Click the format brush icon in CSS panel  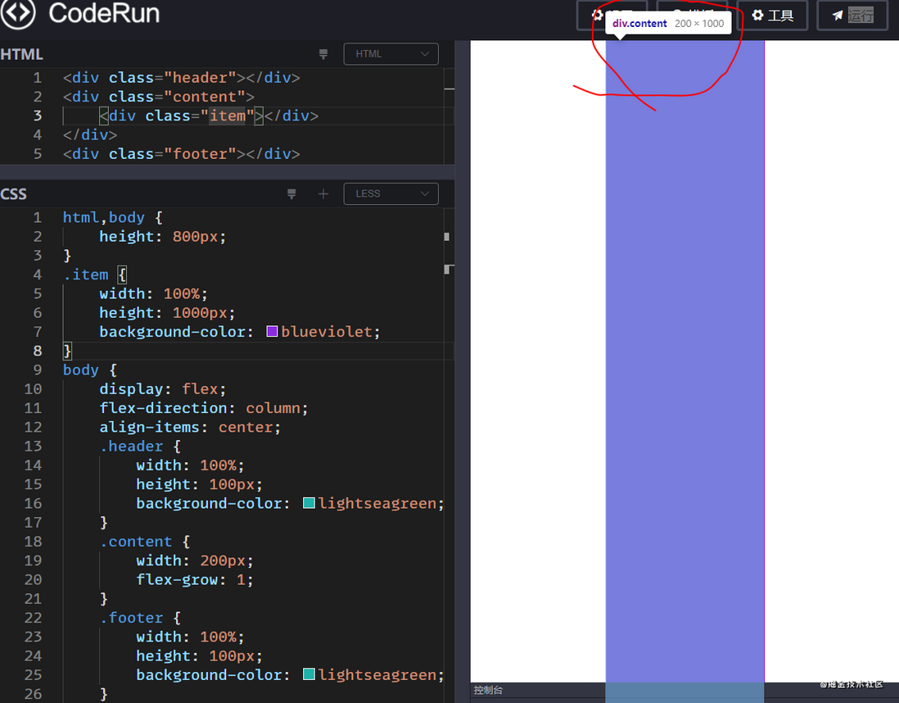tap(291, 194)
